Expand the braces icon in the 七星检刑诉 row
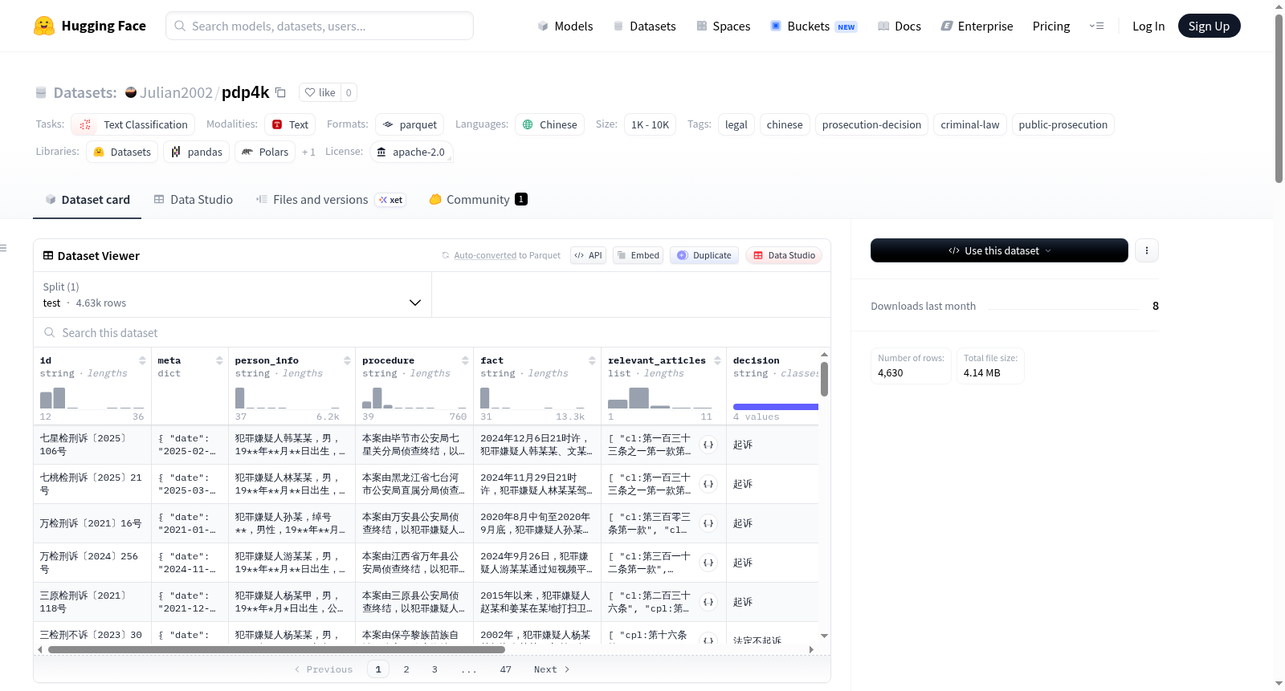This screenshot has width=1285, height=691. coord(708,445)
